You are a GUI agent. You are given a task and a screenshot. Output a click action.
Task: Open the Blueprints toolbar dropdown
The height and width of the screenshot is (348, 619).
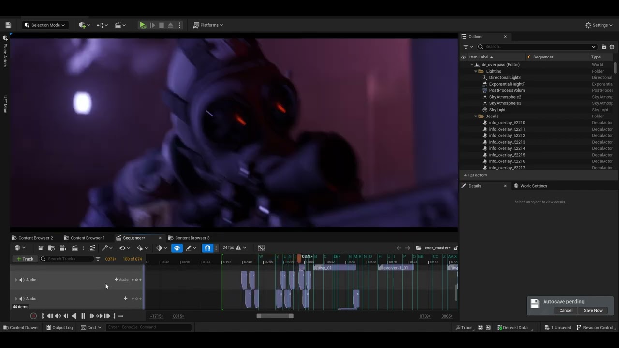click(103, 25)
